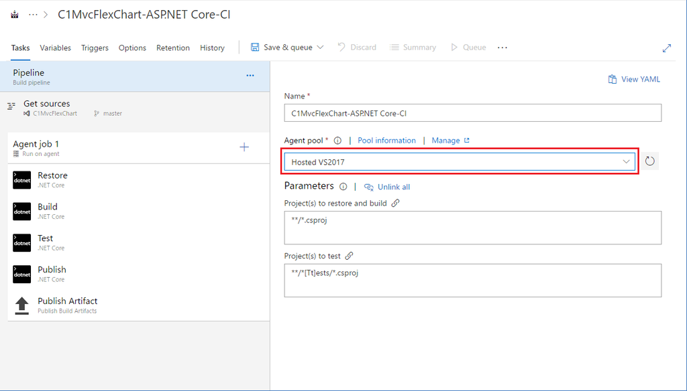Expand the Save & queue dropdown arrow
This screenshot has height=391, width=687.
[x=320, y=48]
